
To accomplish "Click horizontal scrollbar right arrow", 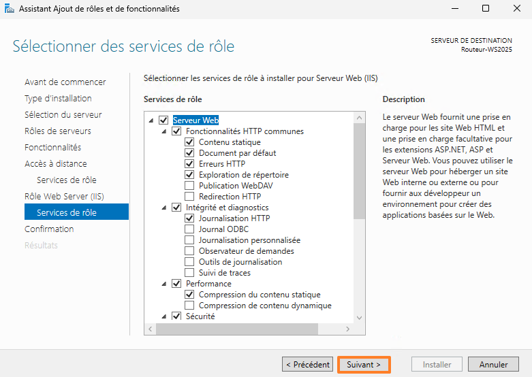I will click(347, 329).
